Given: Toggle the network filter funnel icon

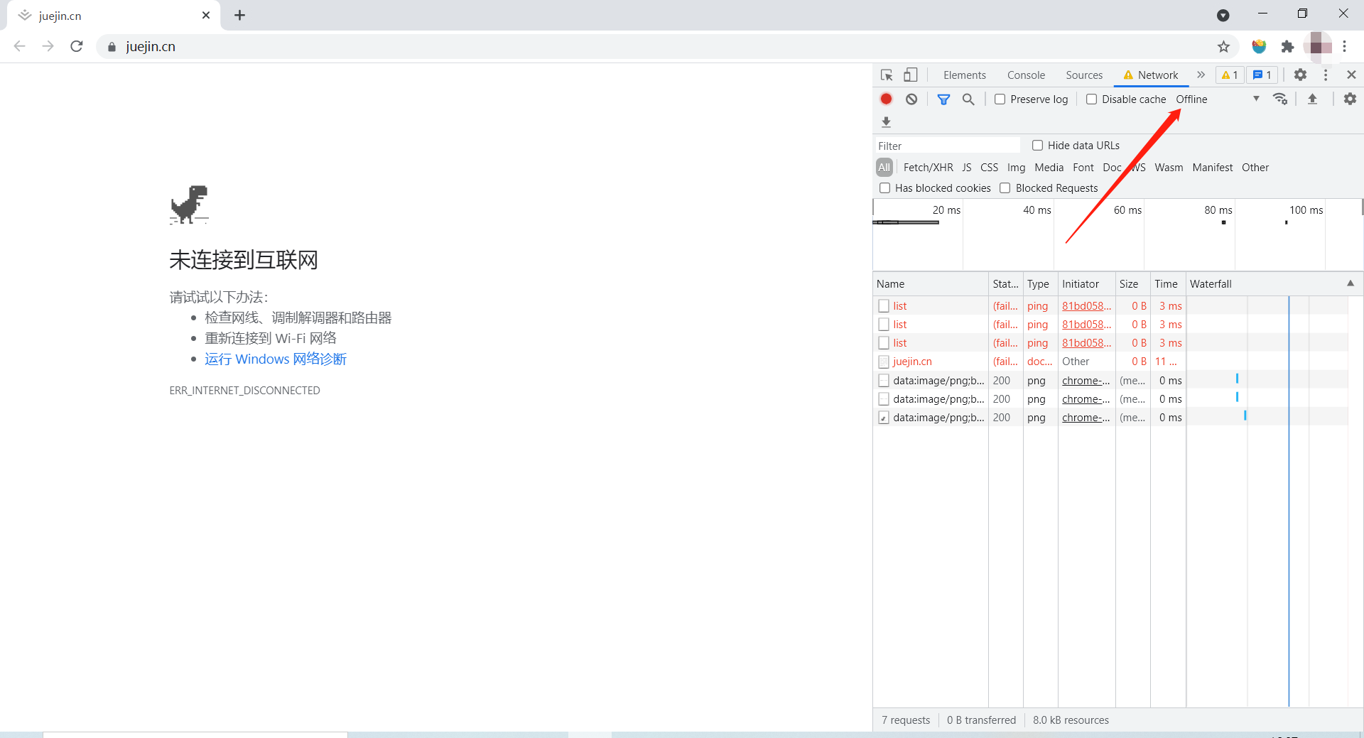Looking at the screenshot, I should click(x=943, y=99).
